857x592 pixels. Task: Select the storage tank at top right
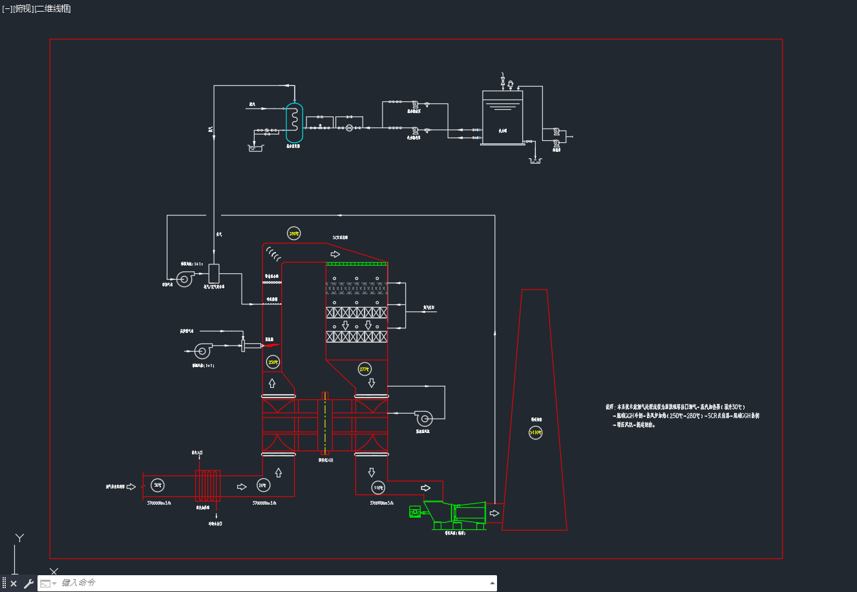(503, 118)
